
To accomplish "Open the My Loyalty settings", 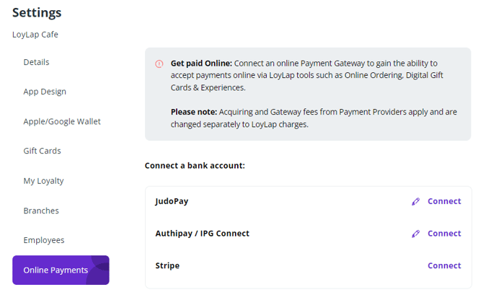I will (x=43, y=181).
